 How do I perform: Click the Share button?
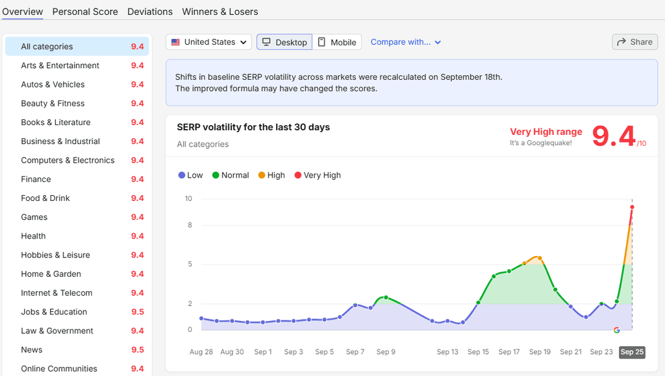tap(635, 42)
